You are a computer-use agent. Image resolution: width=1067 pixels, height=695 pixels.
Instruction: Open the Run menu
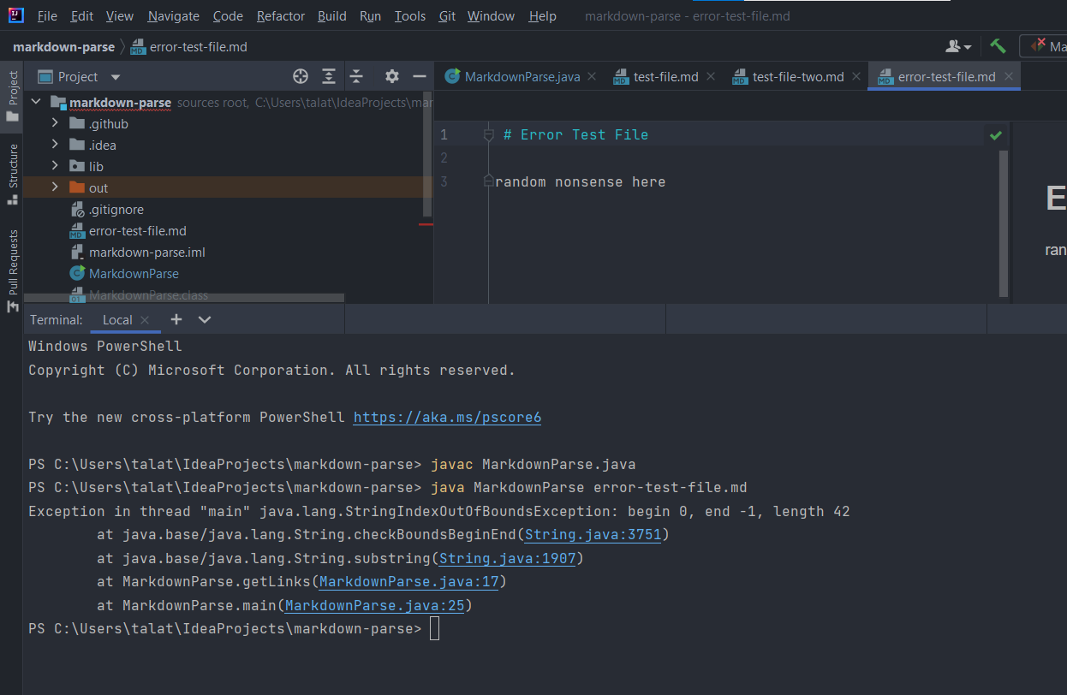(371, 16)
